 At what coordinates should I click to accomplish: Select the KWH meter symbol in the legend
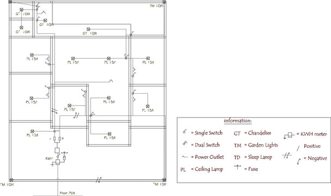[289, 136]
